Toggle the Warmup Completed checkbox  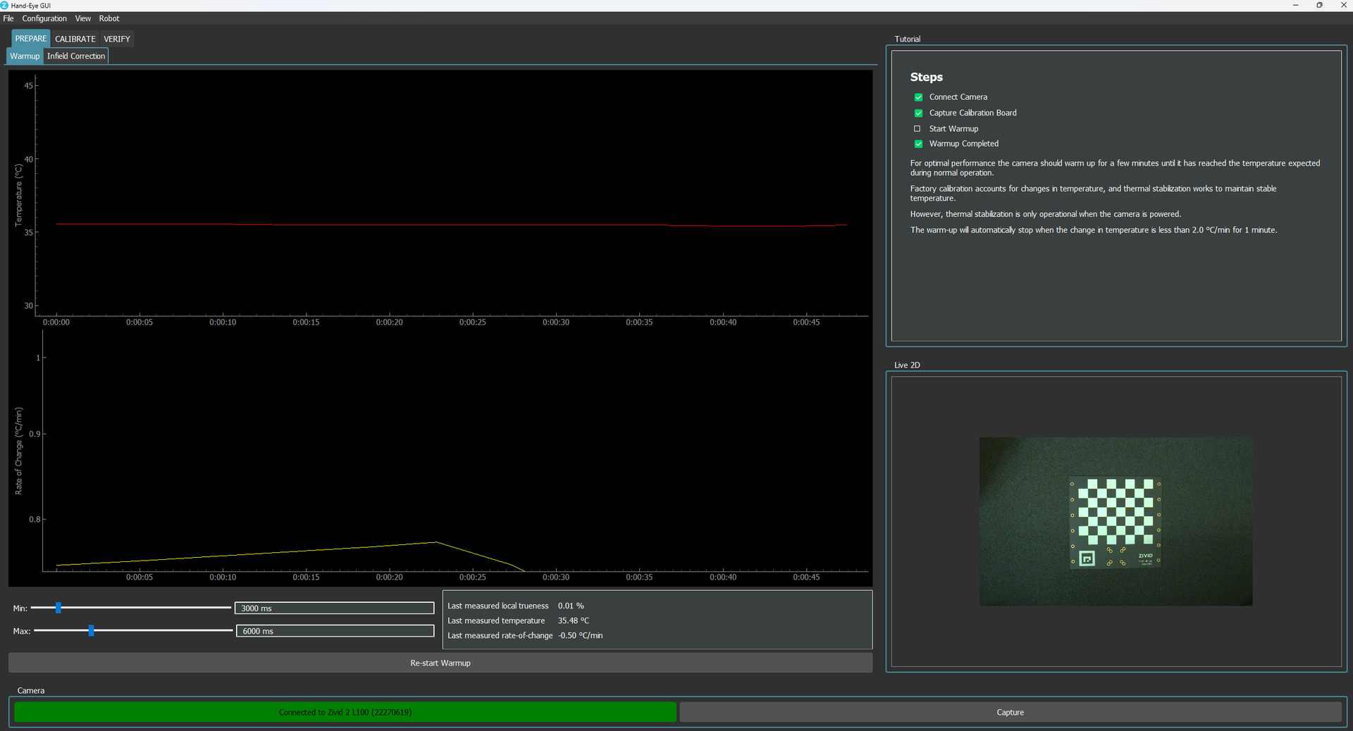[x=918, y=144]
